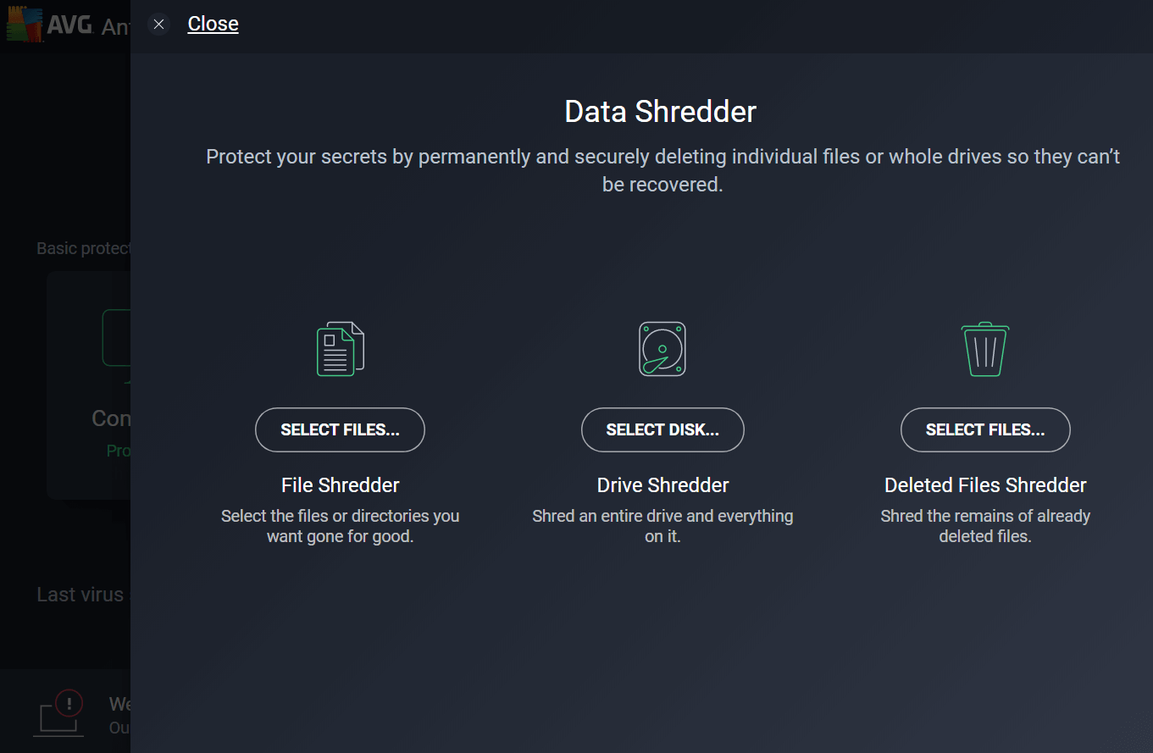
Task: Click the Drive Shredder title
Action: click(662, 485)
